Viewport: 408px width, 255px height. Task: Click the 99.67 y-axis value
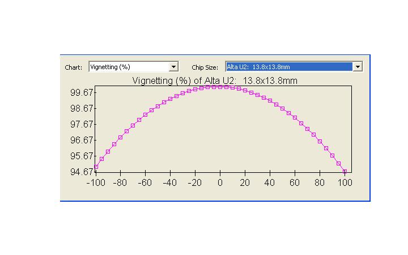tap(82, 92)
